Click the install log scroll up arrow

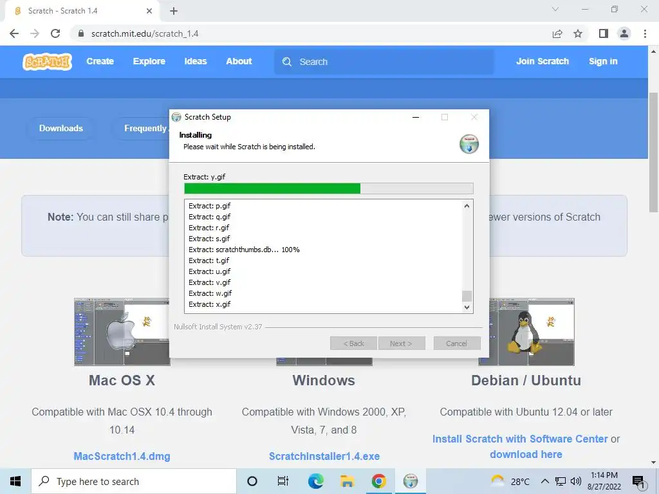[x=467, y=206]
